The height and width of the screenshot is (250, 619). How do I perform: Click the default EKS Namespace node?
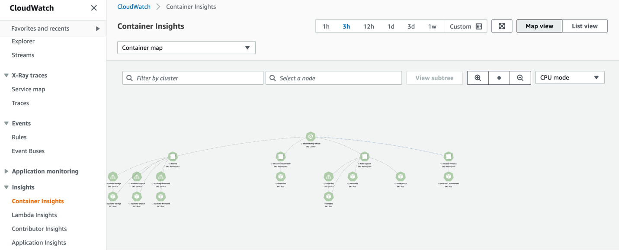coord(173,157)
